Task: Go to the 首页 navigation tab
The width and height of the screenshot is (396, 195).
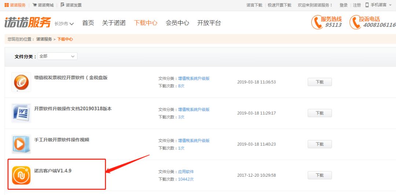Action: pos(88,23)
